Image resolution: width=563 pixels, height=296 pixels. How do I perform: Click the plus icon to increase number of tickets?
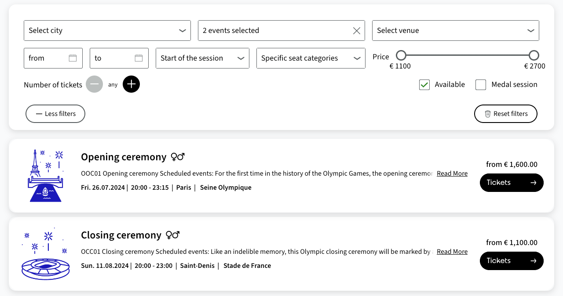click(131, 84)
